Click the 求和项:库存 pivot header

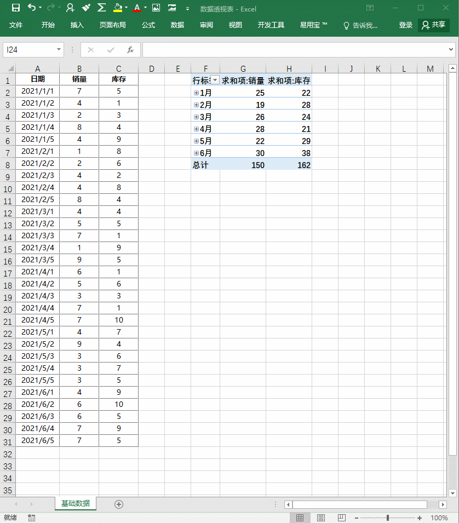(x=289, y=81)
